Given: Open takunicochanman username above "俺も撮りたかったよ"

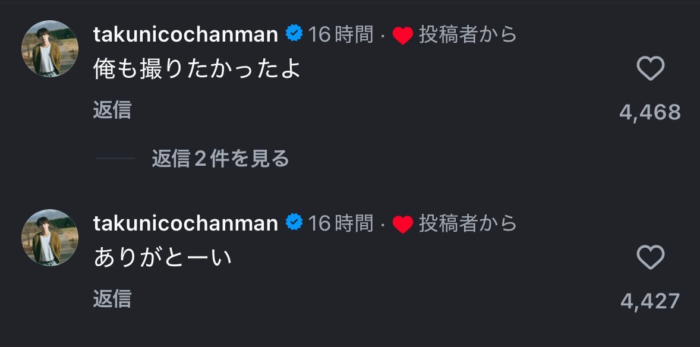Looking at the screenshot, I should coord(185,35).
